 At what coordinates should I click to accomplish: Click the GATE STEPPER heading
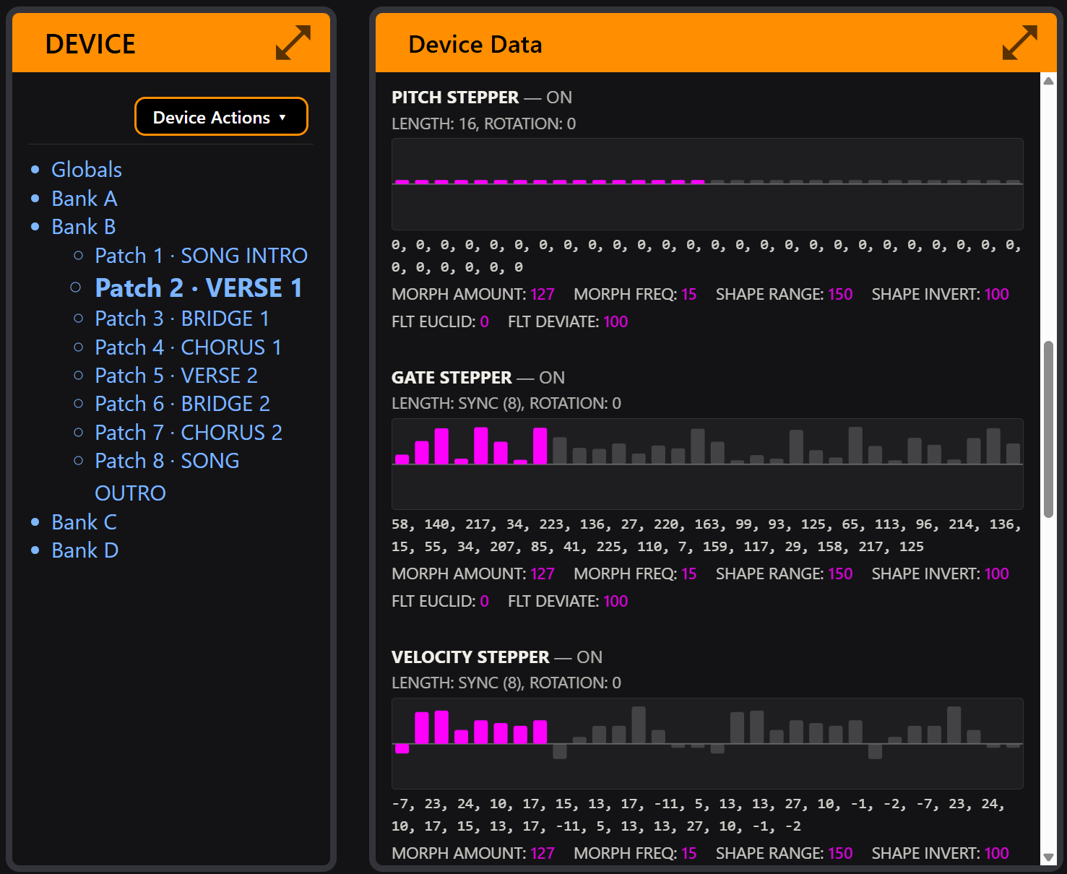(x=452, y=377)
